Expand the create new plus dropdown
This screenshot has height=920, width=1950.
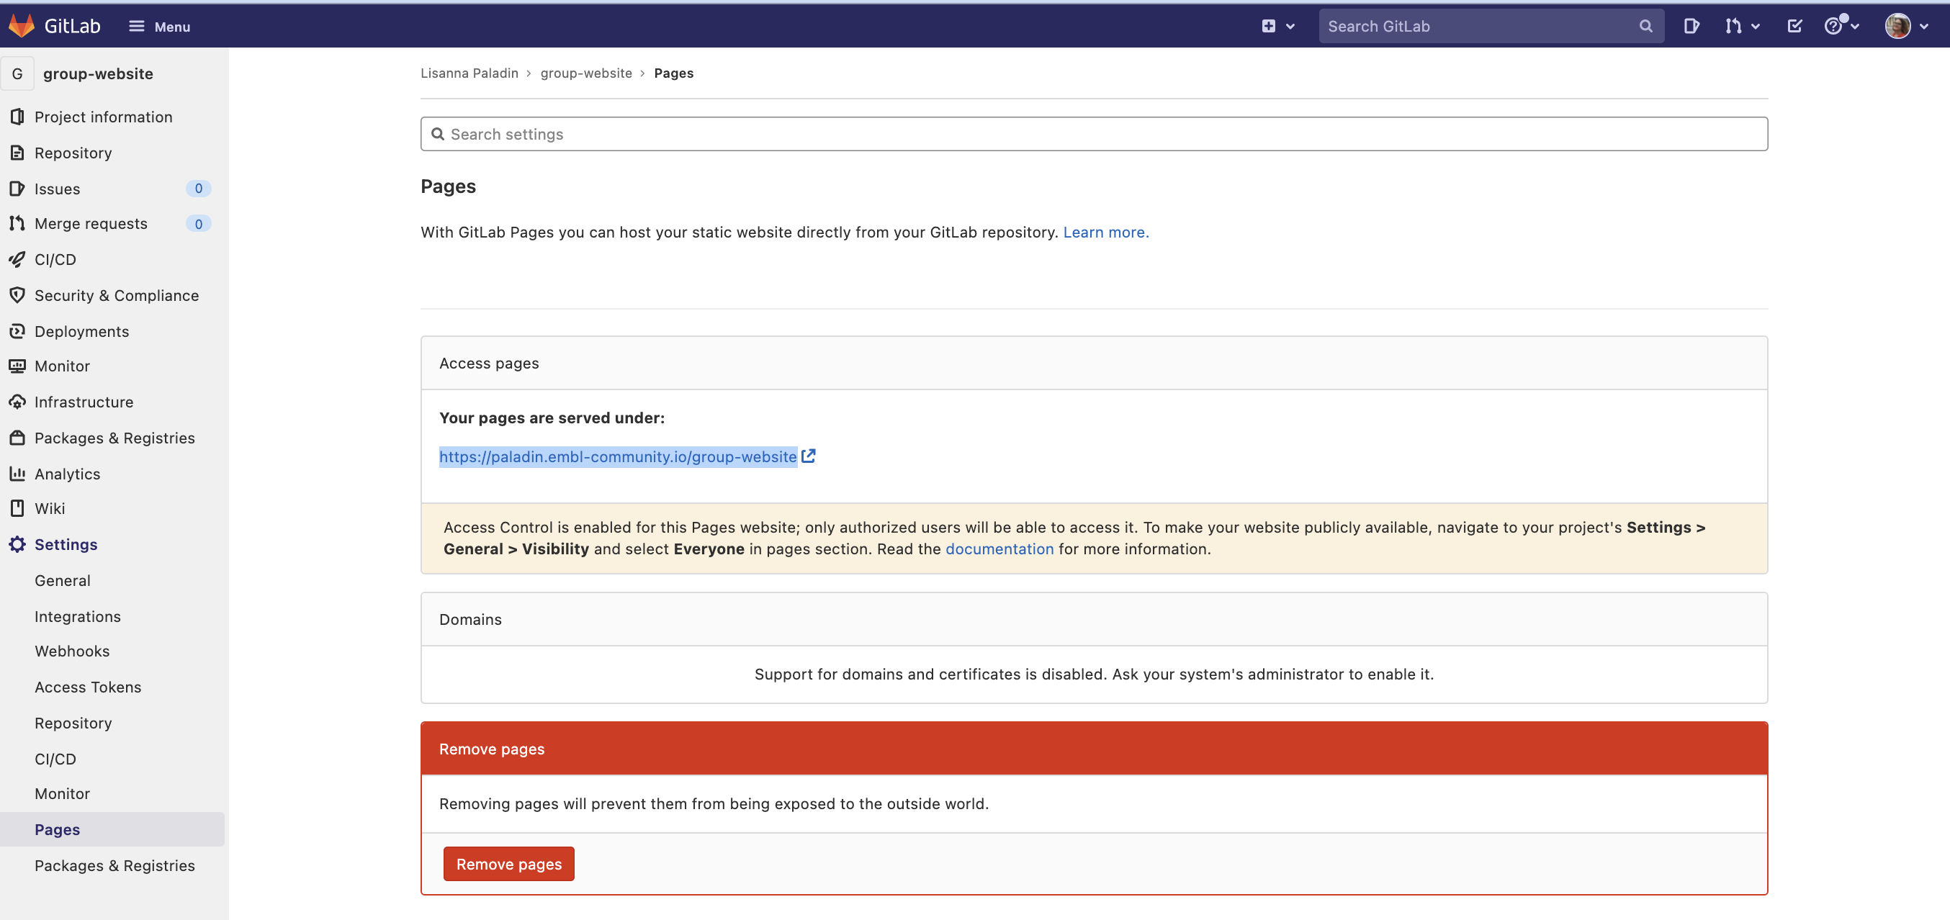[1277, 26]
